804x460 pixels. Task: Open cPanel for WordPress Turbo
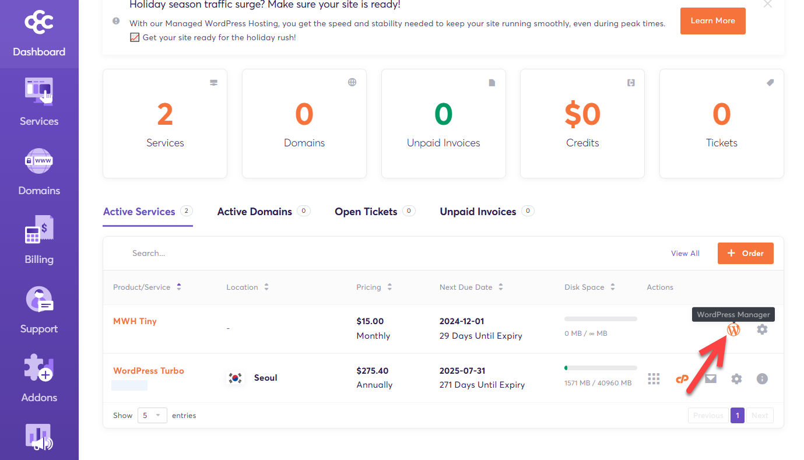(682, 379)
